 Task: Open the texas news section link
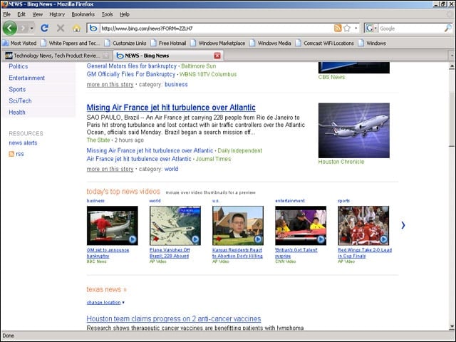pyautogui.click(x=106, y=290)
